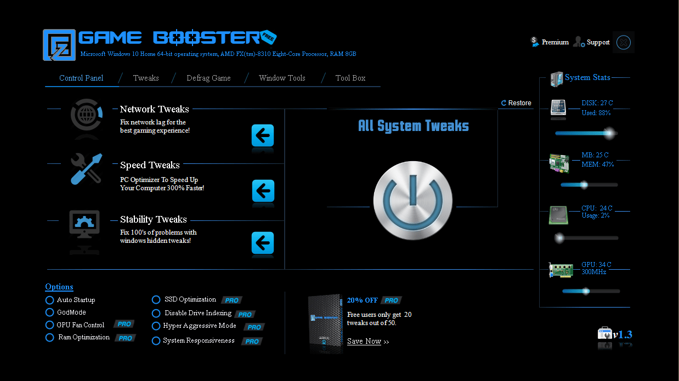
Task: Turn on GodMode
Action: (49, 312)
